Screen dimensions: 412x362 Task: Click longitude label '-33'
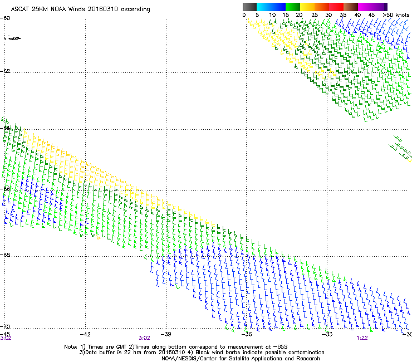(x=327, y=334)
